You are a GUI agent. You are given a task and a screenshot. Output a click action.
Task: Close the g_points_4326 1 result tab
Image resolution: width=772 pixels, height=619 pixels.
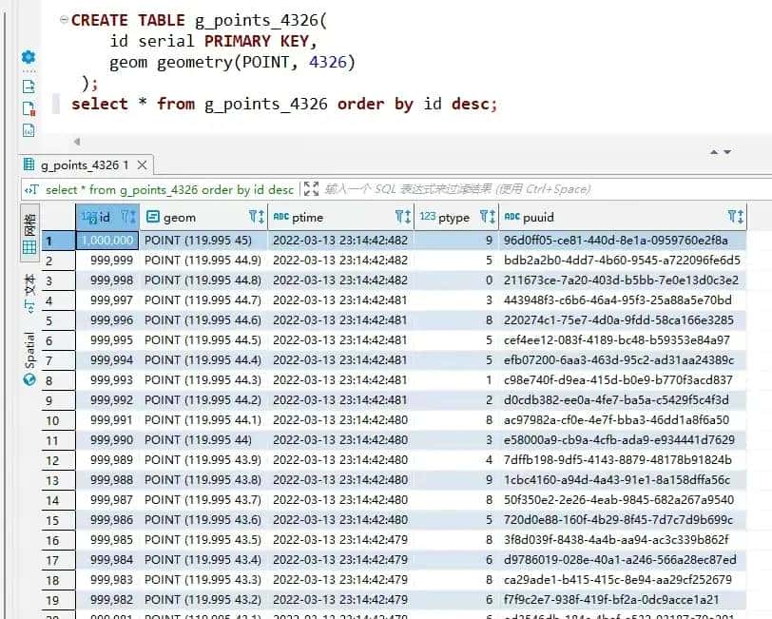click(x=141, y=164)
